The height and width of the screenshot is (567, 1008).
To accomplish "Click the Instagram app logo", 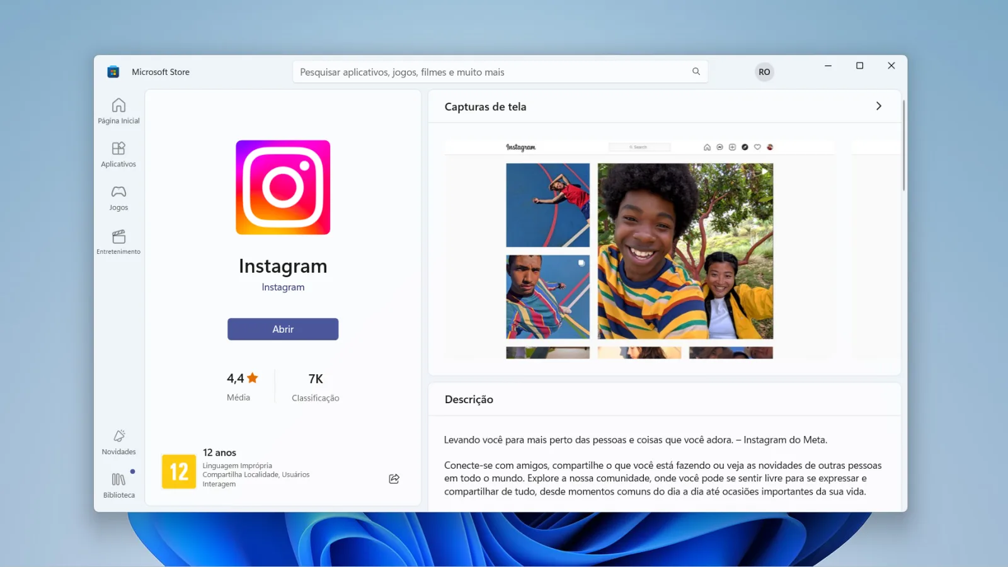I will point(283,188).
